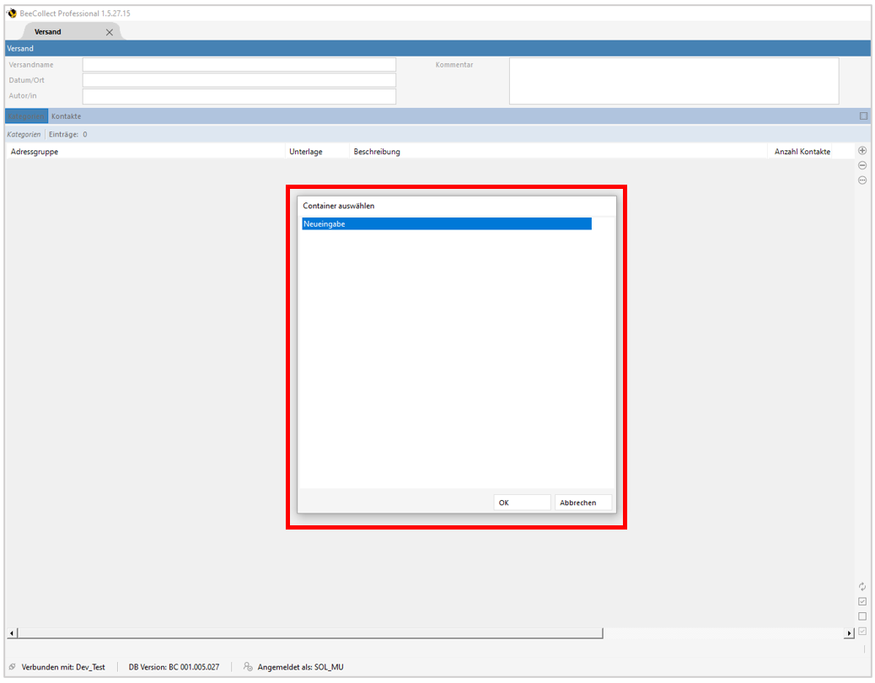Click the lower minus icon in the right sidebar
The height and width of the screenshot is (683, 875).
[x=862, y=180]
